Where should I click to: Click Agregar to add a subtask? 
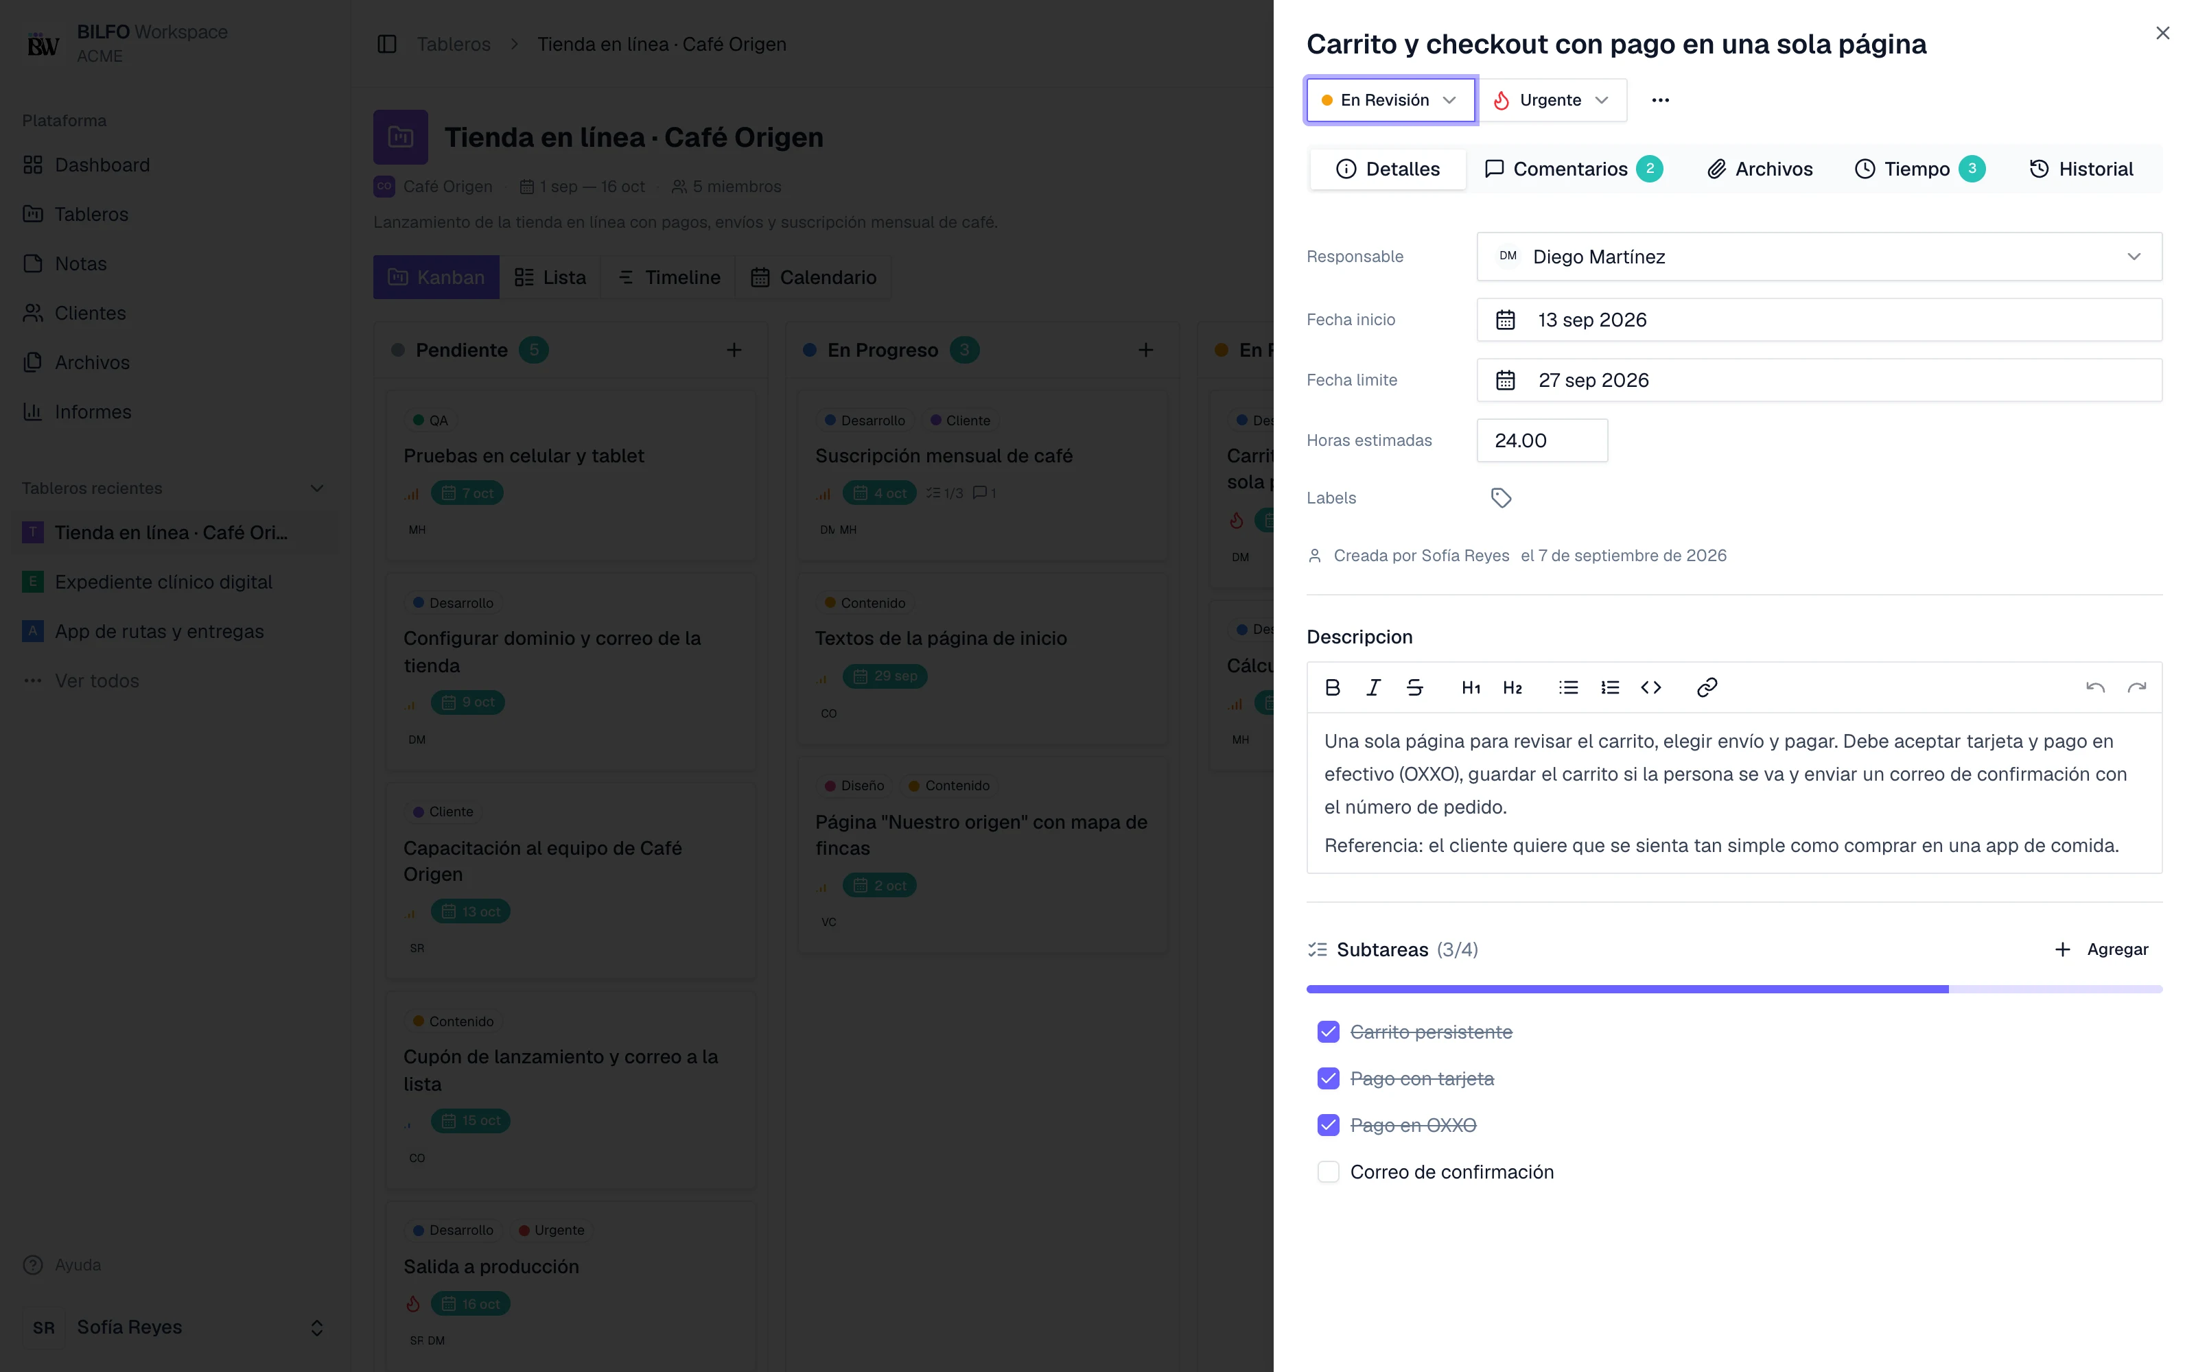pyautogui.click(x=2101, y=949)
